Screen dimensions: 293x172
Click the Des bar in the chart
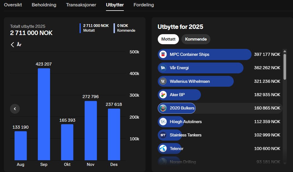(114, 134)
